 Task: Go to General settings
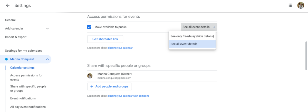click(x=10, y=20)
